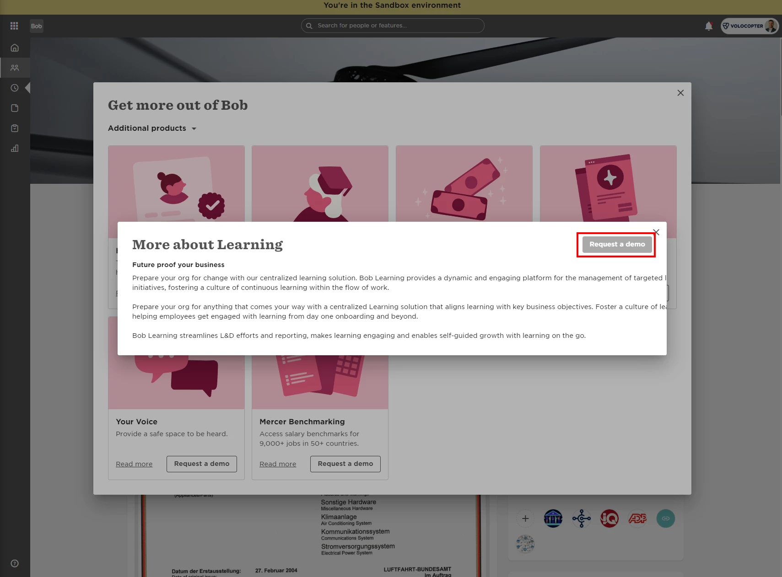The image size is (782, 577).
Task: Click 'Stromversorgungssystem' in the background document
Action: (358, 546)
